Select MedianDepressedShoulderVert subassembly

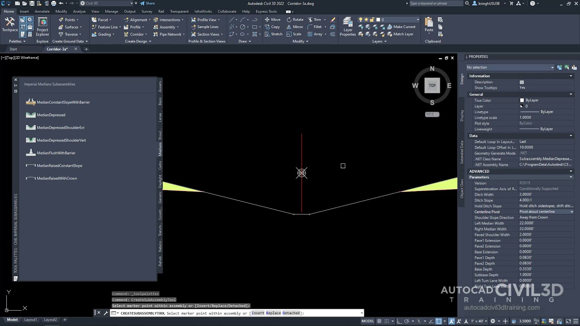click(x=56, y=140)
